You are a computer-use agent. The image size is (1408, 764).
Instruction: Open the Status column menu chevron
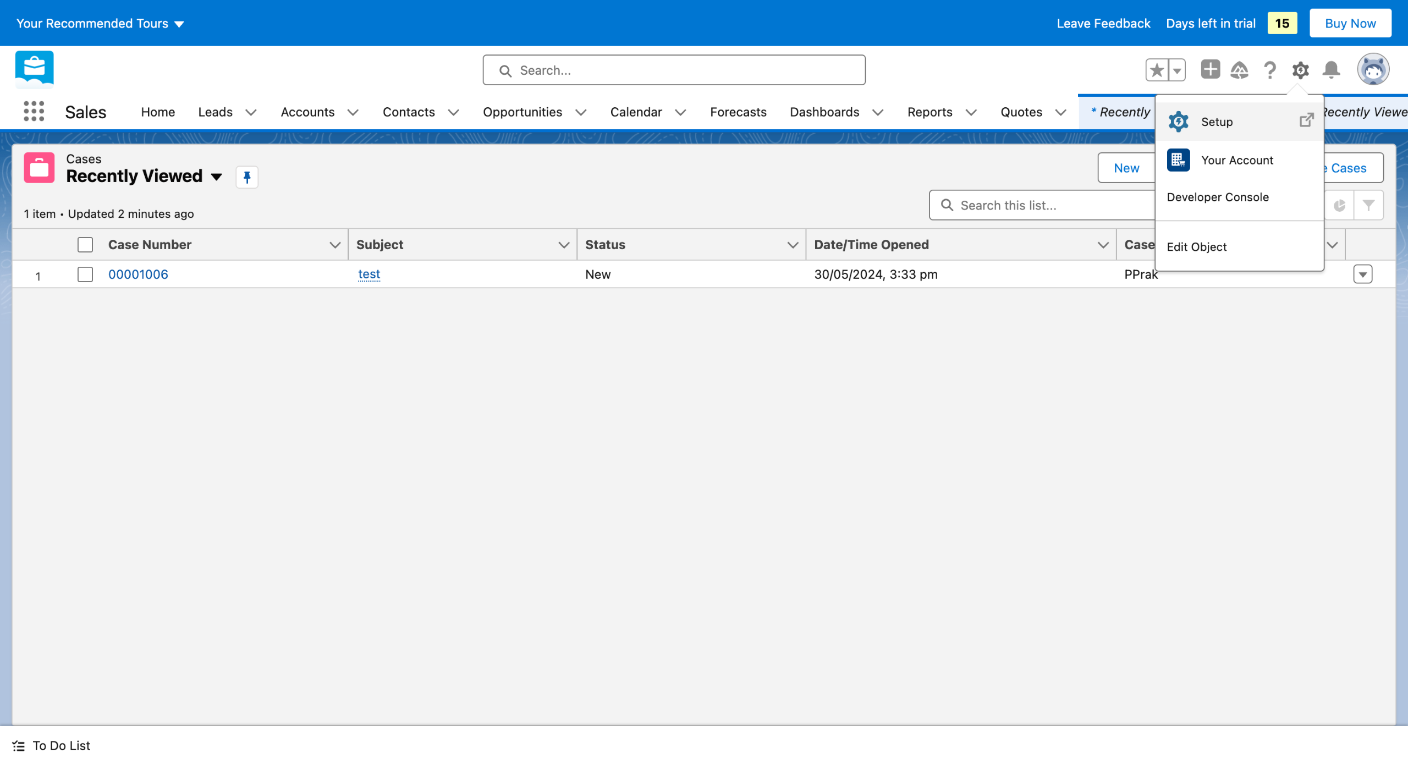793,245
